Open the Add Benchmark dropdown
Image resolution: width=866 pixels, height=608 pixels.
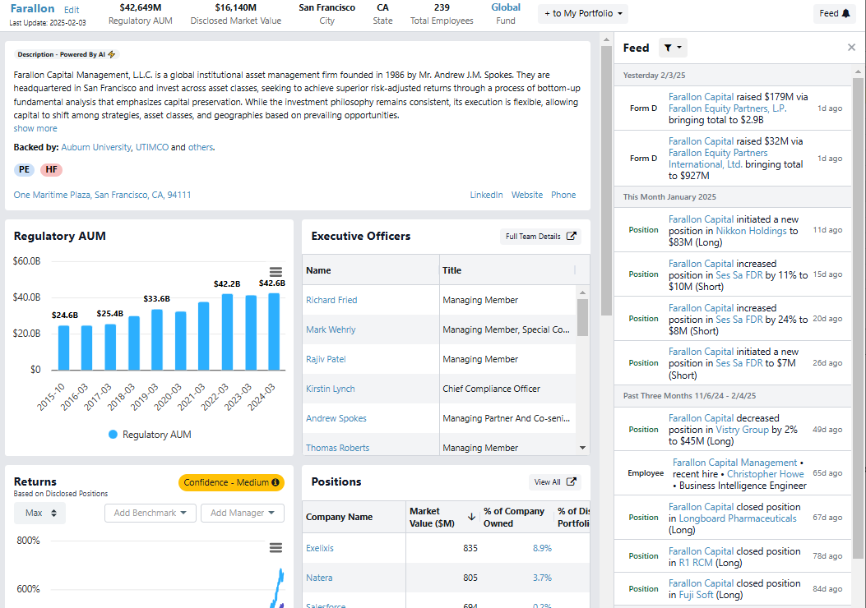(x=151, y=514)
